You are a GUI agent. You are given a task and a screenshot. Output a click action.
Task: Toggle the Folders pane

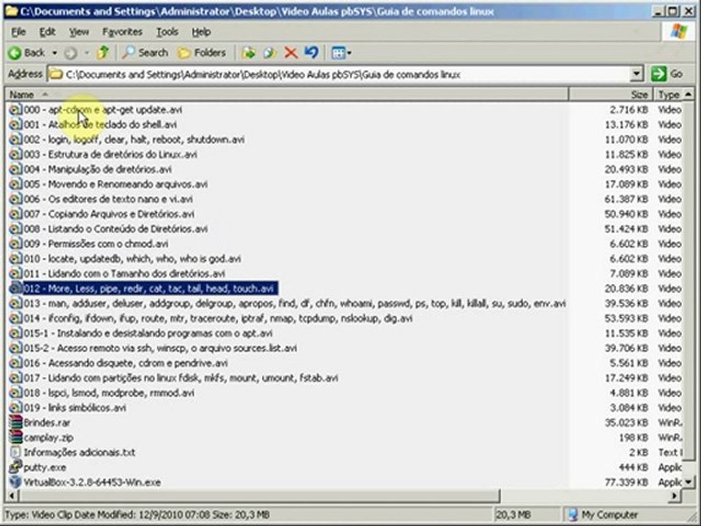(202, 53)
